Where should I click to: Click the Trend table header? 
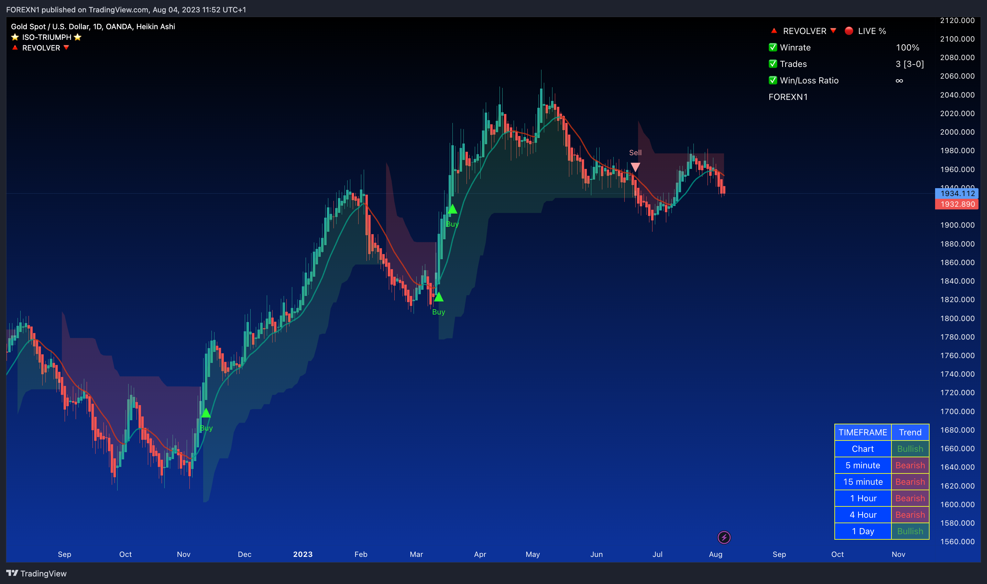[x=910, y=432]
